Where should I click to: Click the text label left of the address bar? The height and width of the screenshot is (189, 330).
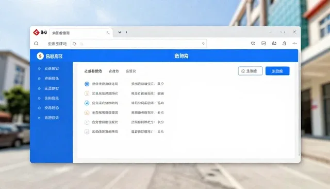click(57, 44)
